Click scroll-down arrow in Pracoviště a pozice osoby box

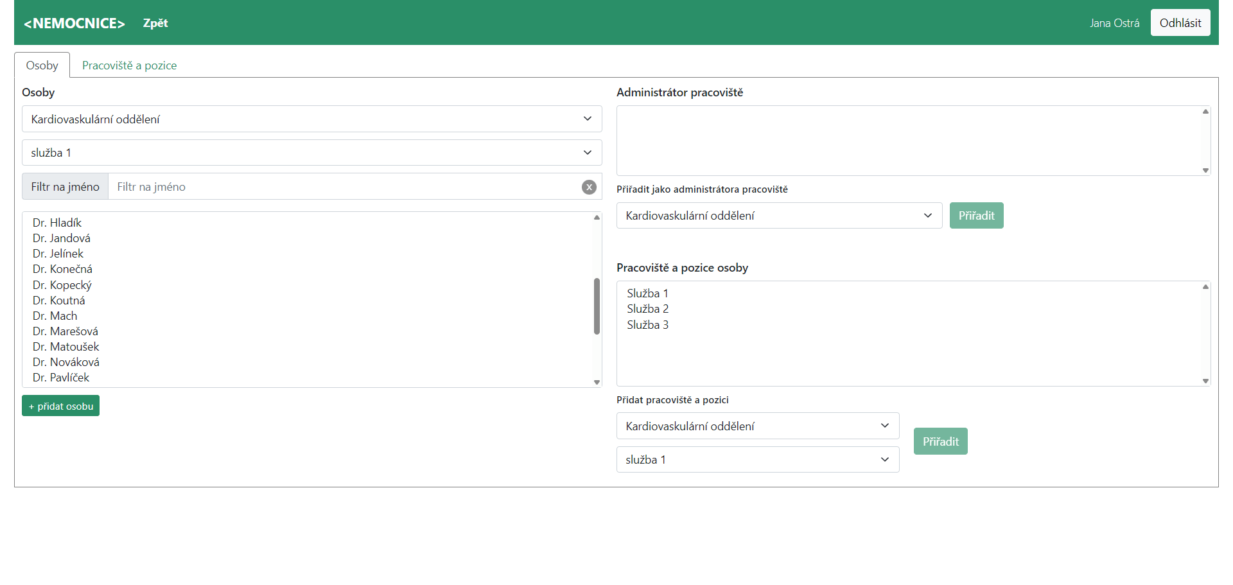pos(1205,381)
